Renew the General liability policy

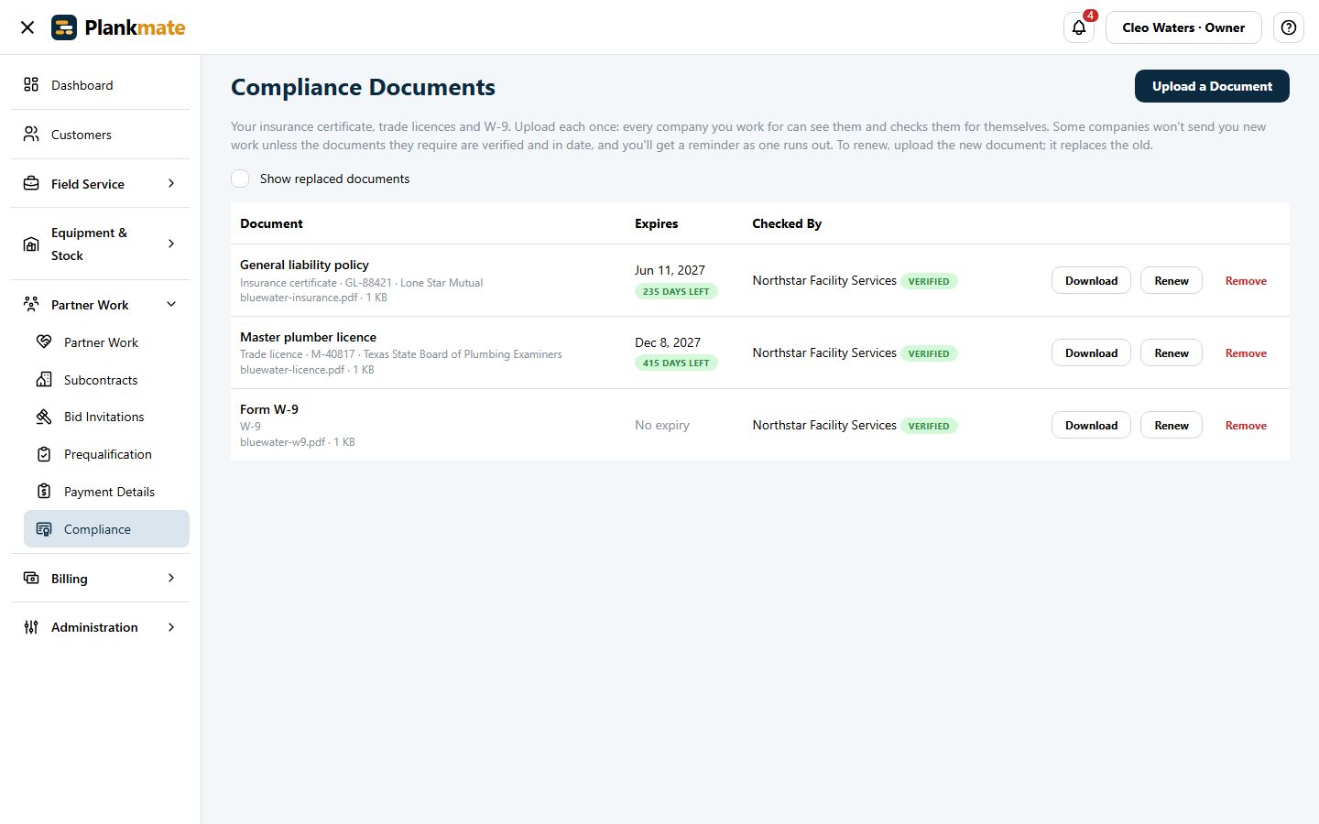pyautogui.click(x=1172, y=281)
